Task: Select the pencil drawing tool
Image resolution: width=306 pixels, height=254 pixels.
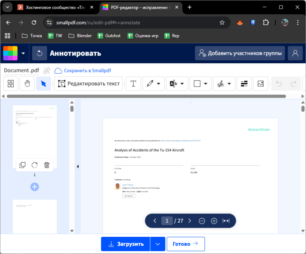Action: pyautogui.click(x=150, y=84)
